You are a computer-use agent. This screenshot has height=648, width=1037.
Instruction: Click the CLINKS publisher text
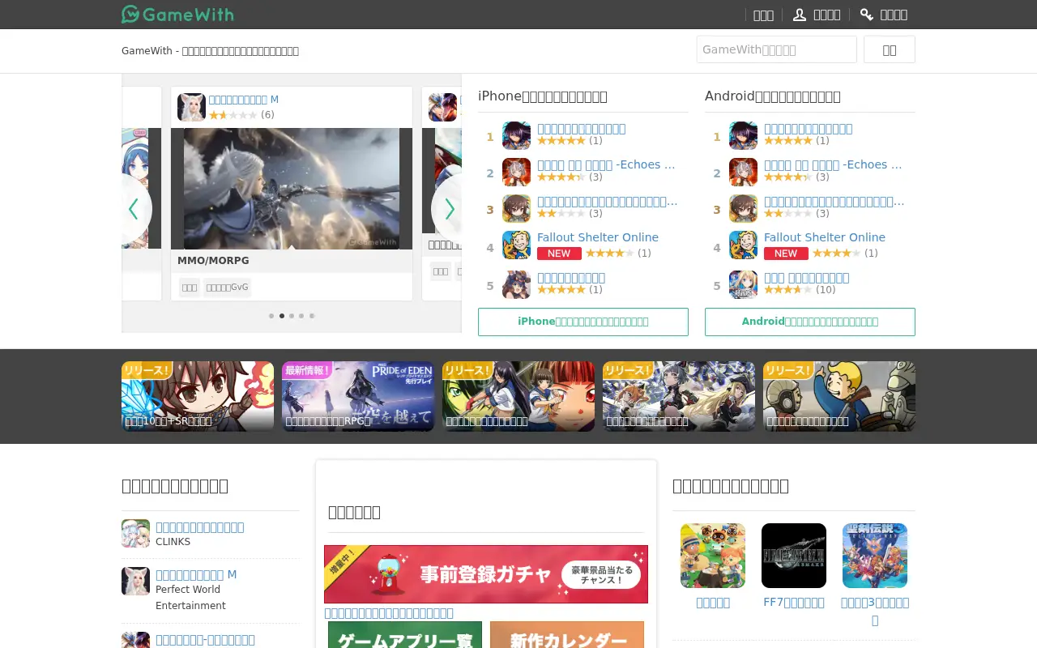(173, 542)
